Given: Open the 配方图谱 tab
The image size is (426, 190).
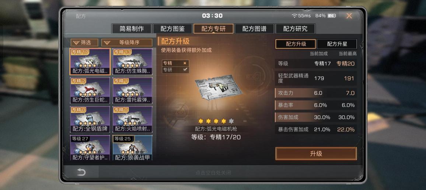Looking at the screenshot, I should [254, 29].
